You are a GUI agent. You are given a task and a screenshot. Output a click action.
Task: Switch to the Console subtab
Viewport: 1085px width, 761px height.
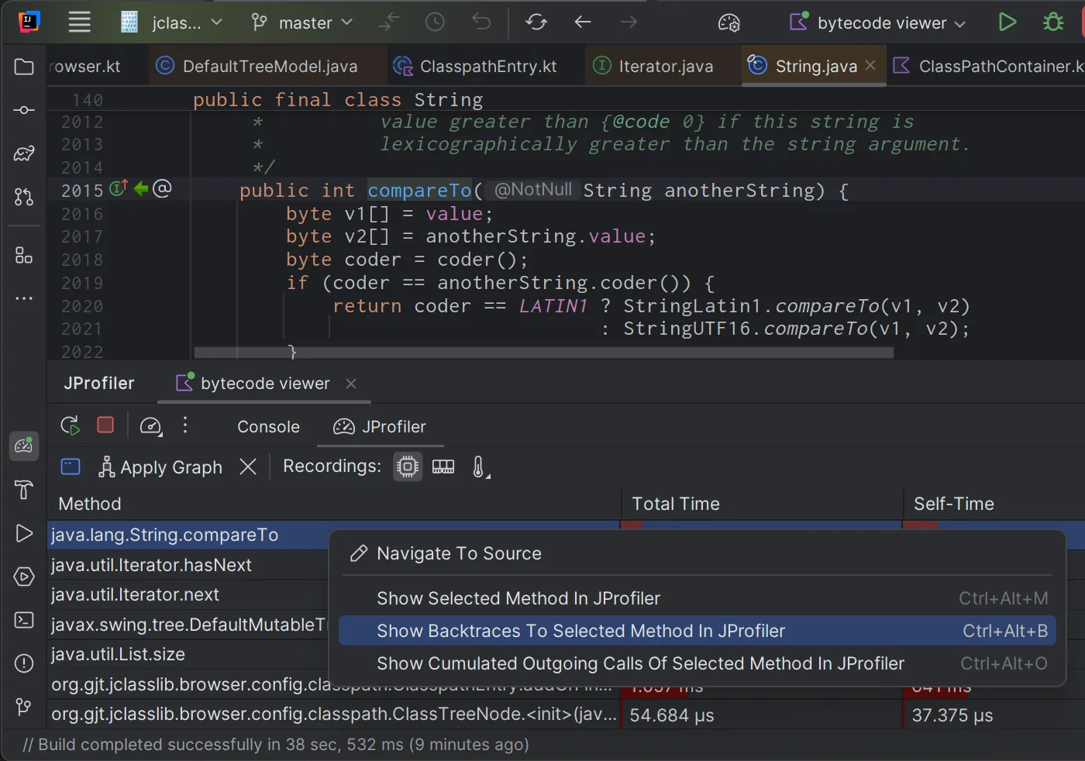click(x=268, y=427)
